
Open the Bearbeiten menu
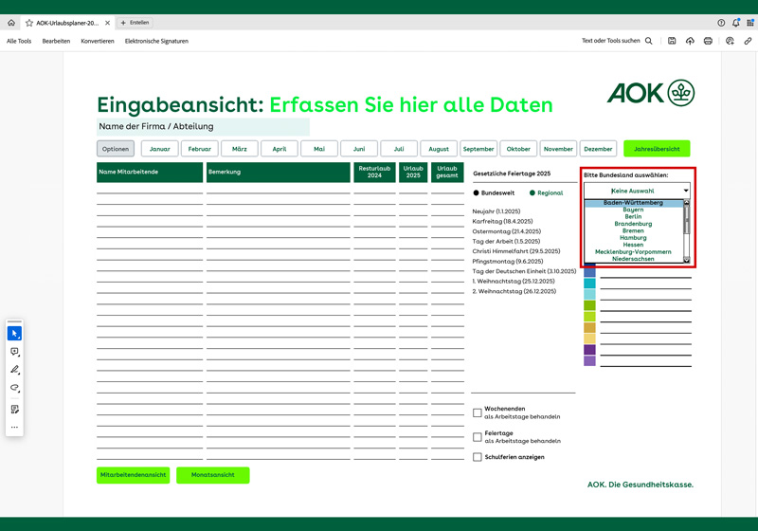(56, 41)
